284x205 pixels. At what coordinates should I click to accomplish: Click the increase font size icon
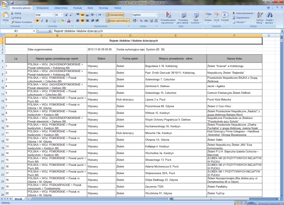pos(66,15)
